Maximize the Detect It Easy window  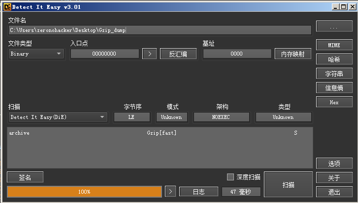(343, 7)
